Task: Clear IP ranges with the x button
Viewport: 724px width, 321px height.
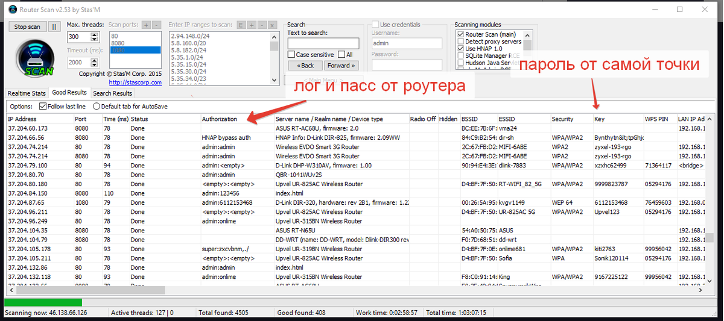Action: 273,25
